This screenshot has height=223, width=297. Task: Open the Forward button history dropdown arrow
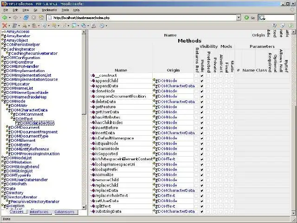pos(20,18)
